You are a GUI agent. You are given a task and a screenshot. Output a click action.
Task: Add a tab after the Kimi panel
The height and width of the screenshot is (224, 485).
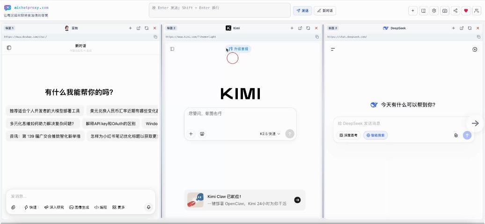pyautogui.click(x=292, y=28)
